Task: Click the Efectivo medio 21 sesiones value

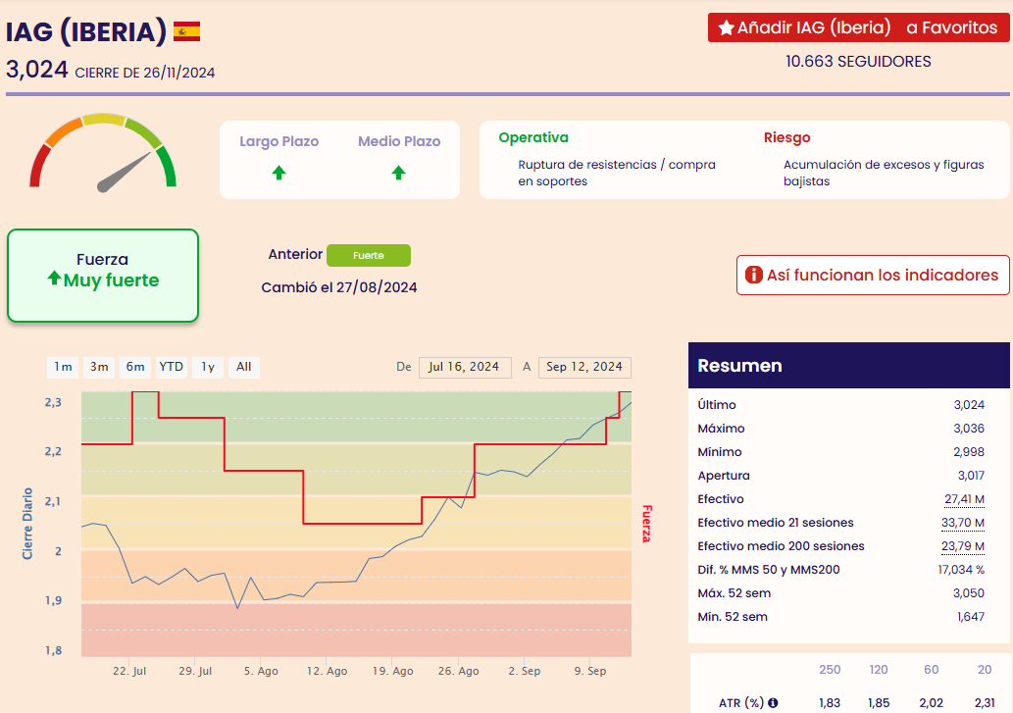Action: tap(962, 523)
